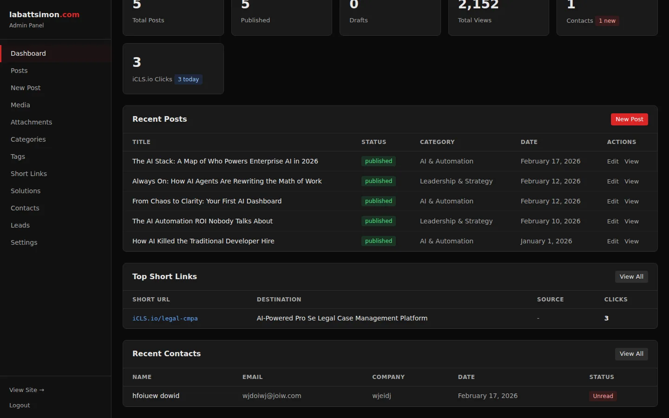Open the Dashboard page from the sidebar
Screen dimensions: 669x418
point(28,53)
